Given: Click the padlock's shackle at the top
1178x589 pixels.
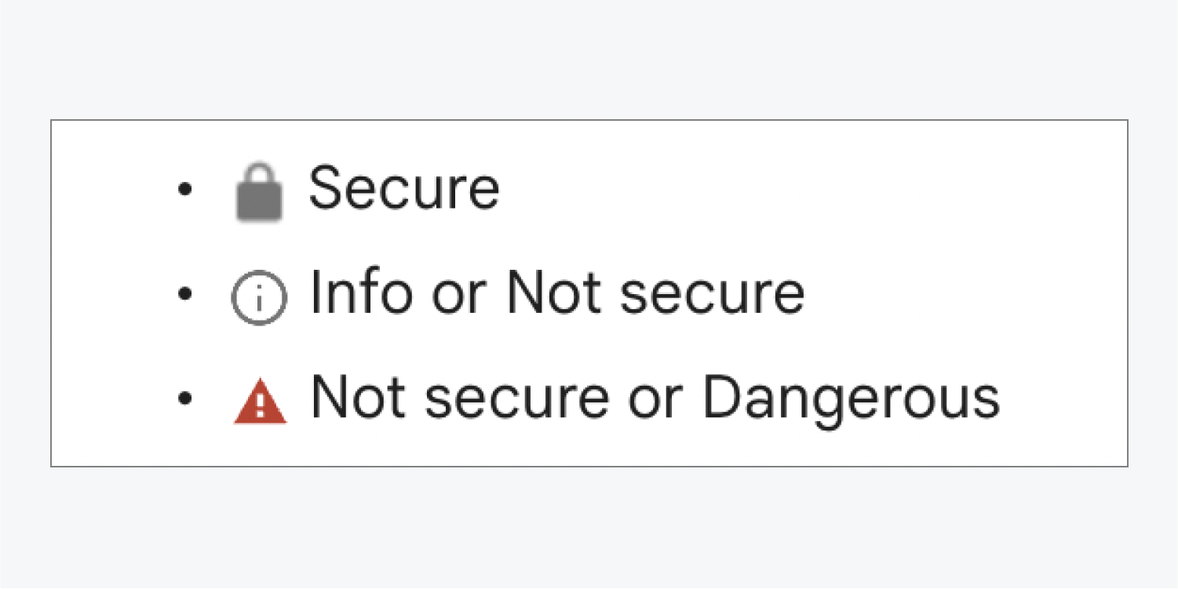Looking at the screenshot, I should [259, 173].
